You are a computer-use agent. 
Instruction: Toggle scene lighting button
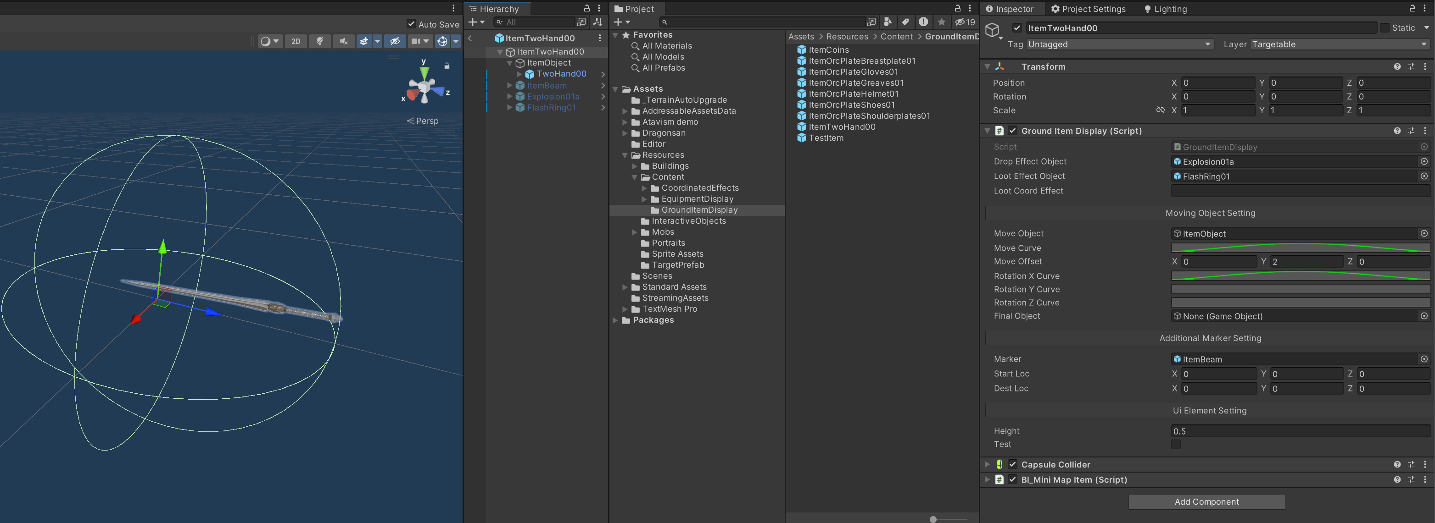[320, 41]
